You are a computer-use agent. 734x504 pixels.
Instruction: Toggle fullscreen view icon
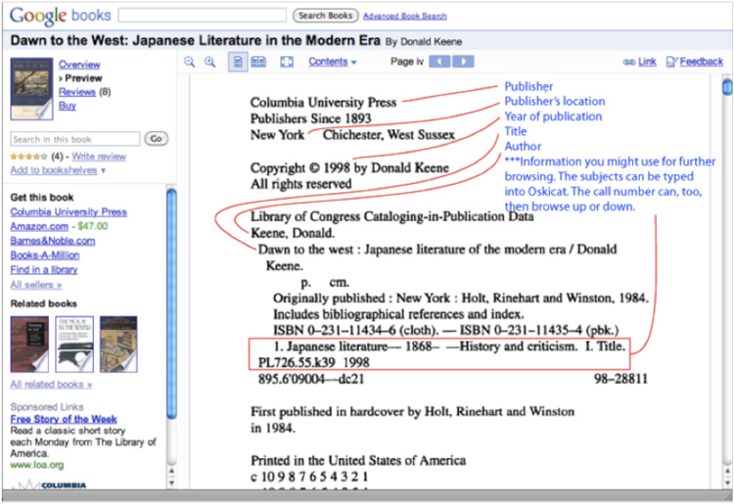(287, 62)
